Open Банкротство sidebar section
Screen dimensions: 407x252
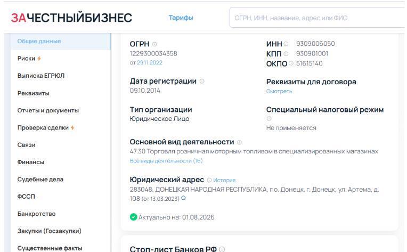pos(37,214)
